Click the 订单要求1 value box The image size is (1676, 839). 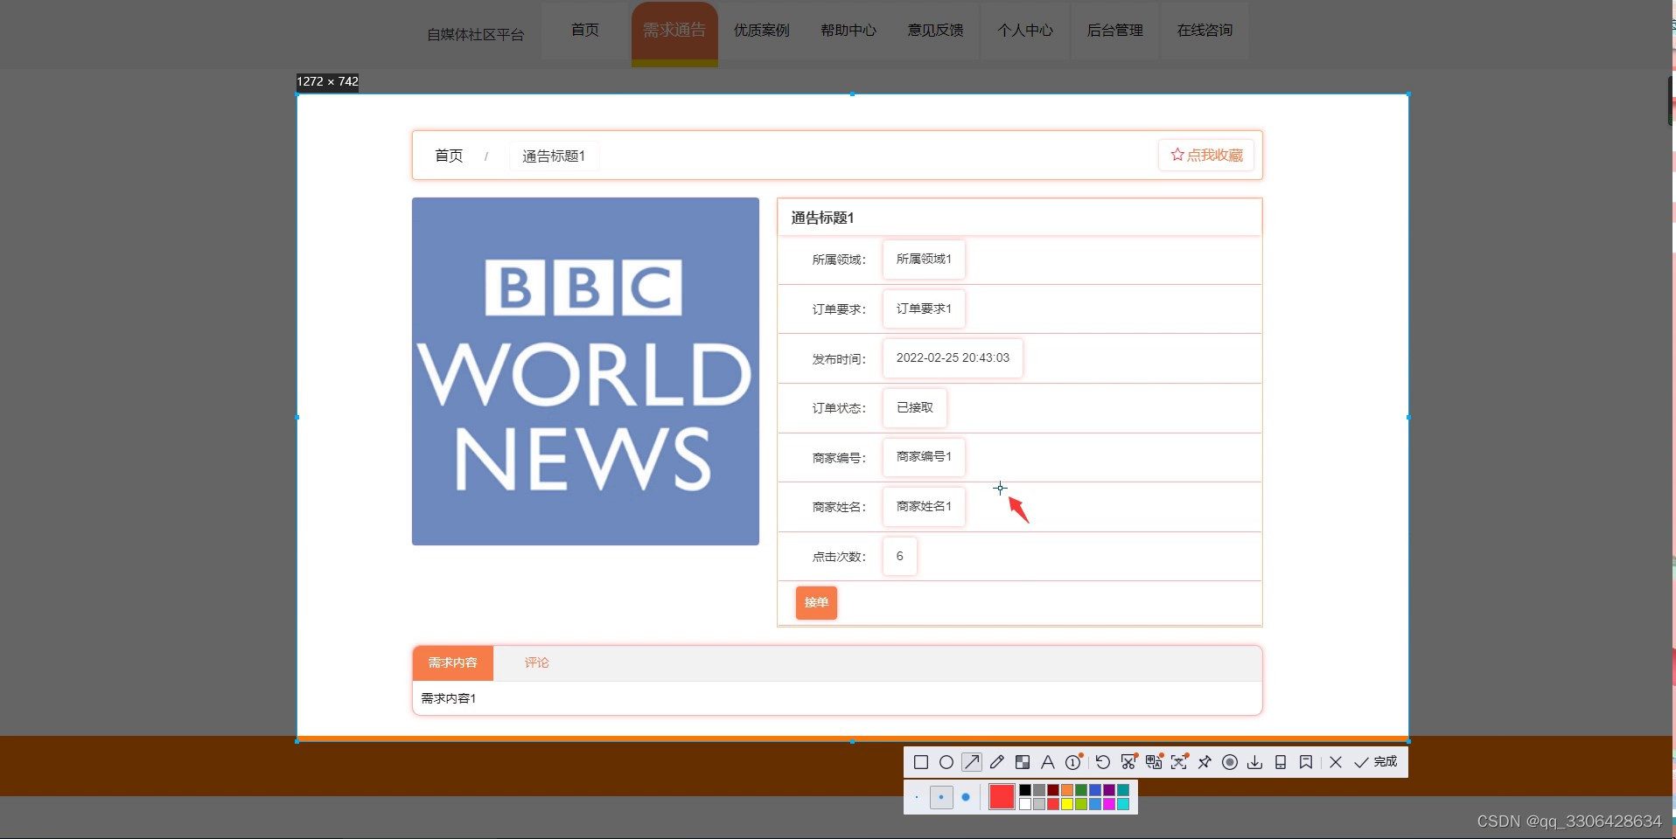[924, 309]
